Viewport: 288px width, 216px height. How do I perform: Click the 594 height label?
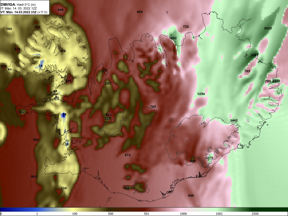click(68, 81)
